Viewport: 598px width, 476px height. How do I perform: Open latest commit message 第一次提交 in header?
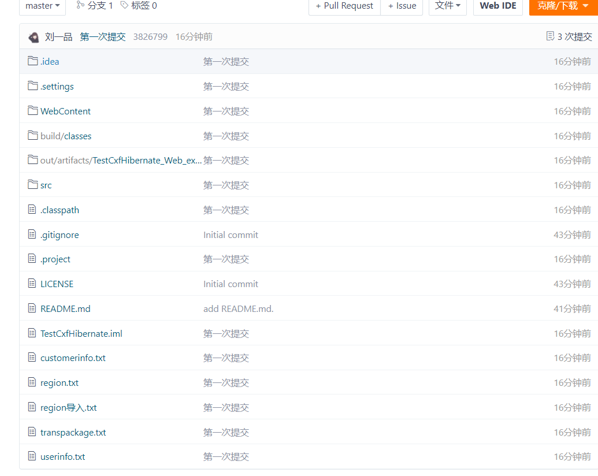coord(103,36)
